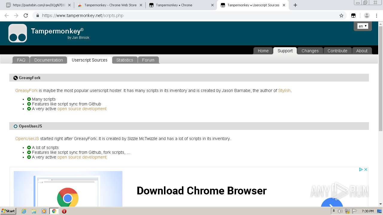The height and width of the screenshot is (215, 383).
Task: Click the GreasyFork section icon
Action: [x=16, y=78]
